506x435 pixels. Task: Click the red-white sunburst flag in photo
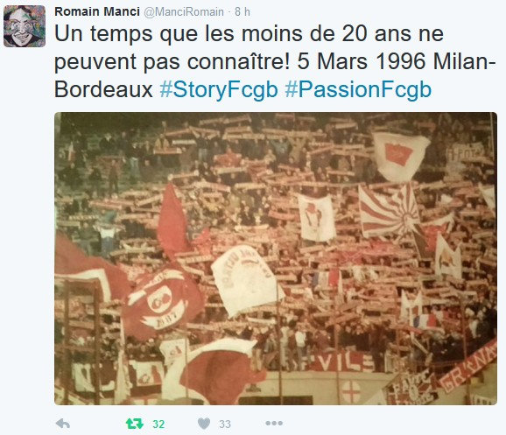pyautogui.click(x=390, y=211)
